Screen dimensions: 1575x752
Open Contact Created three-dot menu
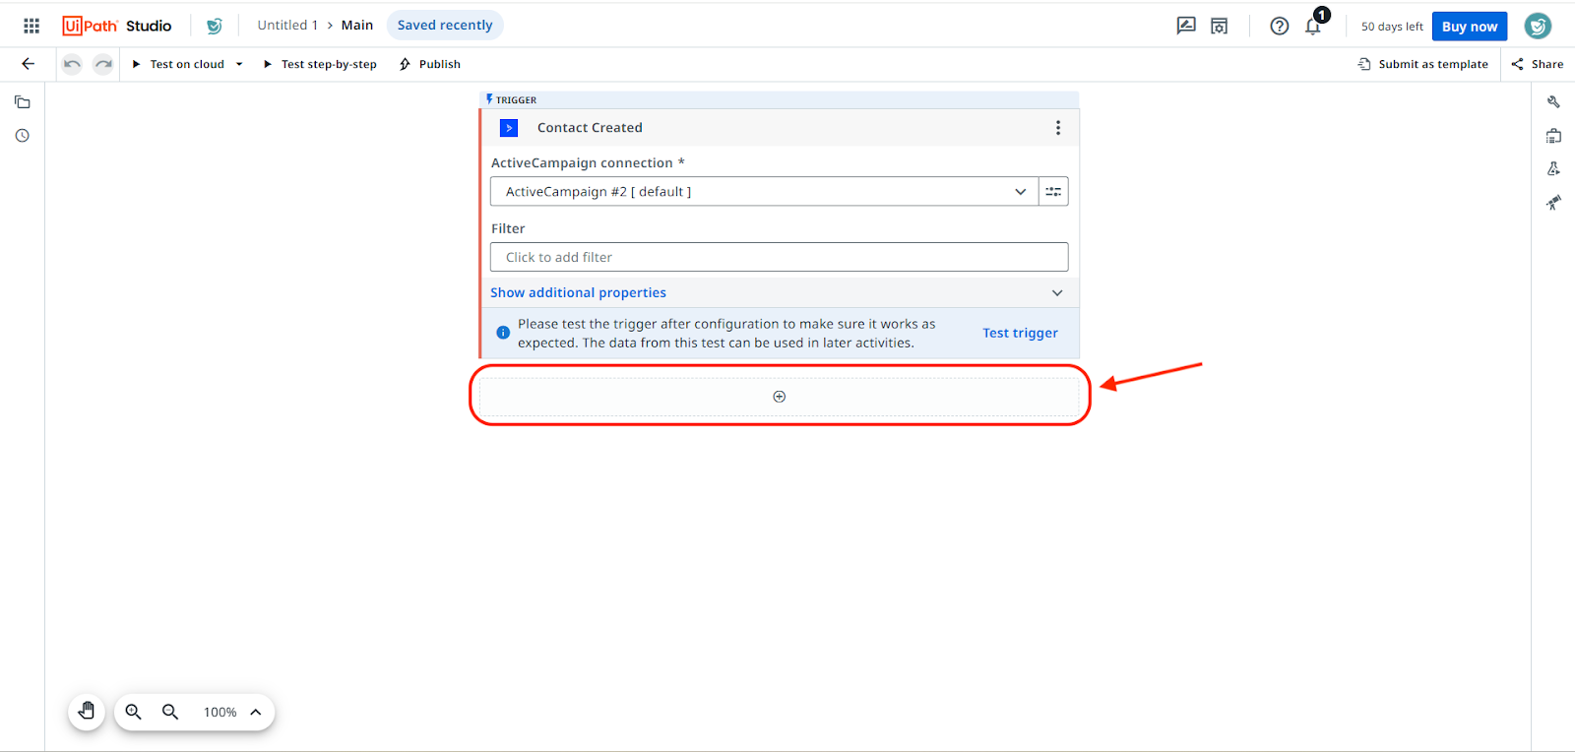pyautogui.click(x=1058, y=128)
